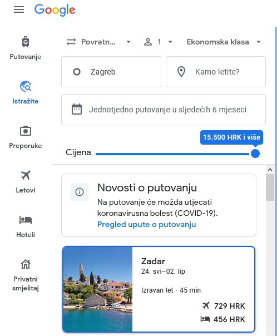Viewport: 277px width, 336px height.
Task: Click the info icon in Novosti card
Action: point(80,192)
